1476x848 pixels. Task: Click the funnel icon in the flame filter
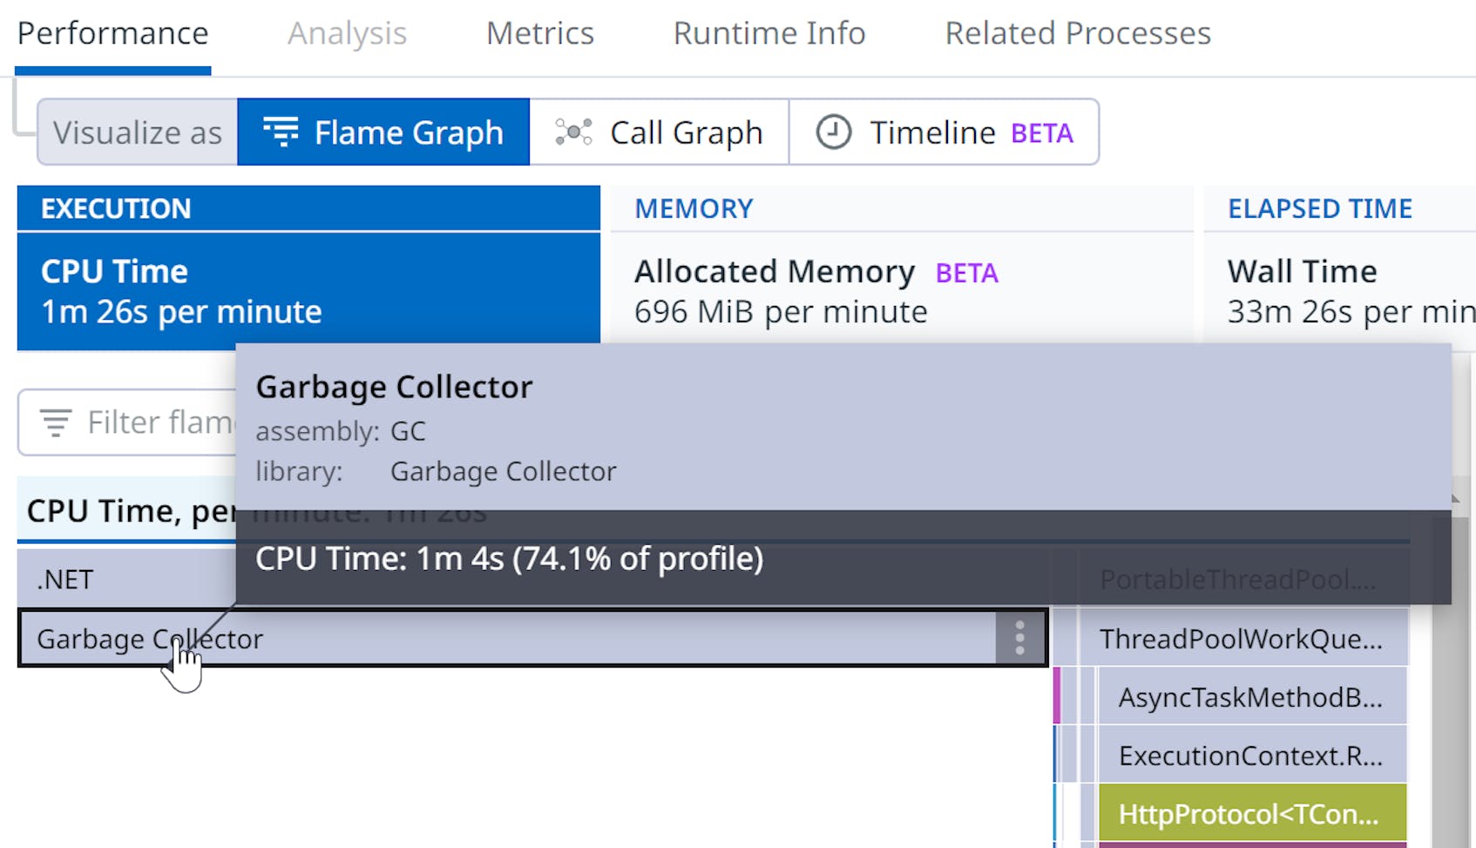click(x=56, y=422)
